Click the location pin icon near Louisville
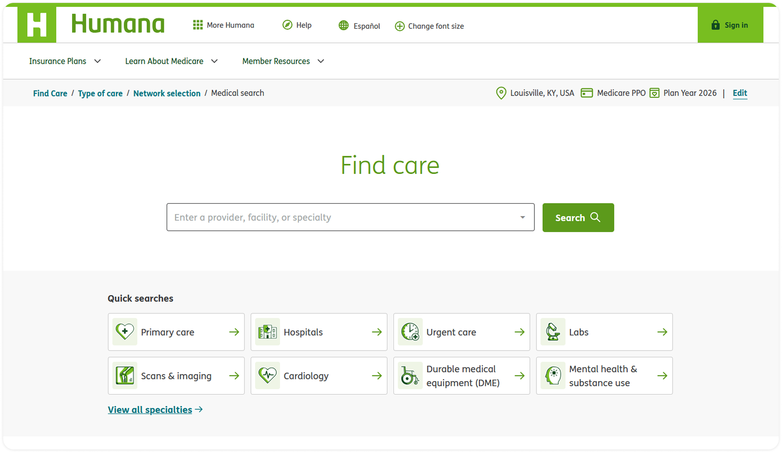The image size is (782, 453). click(x=501, y=93)
